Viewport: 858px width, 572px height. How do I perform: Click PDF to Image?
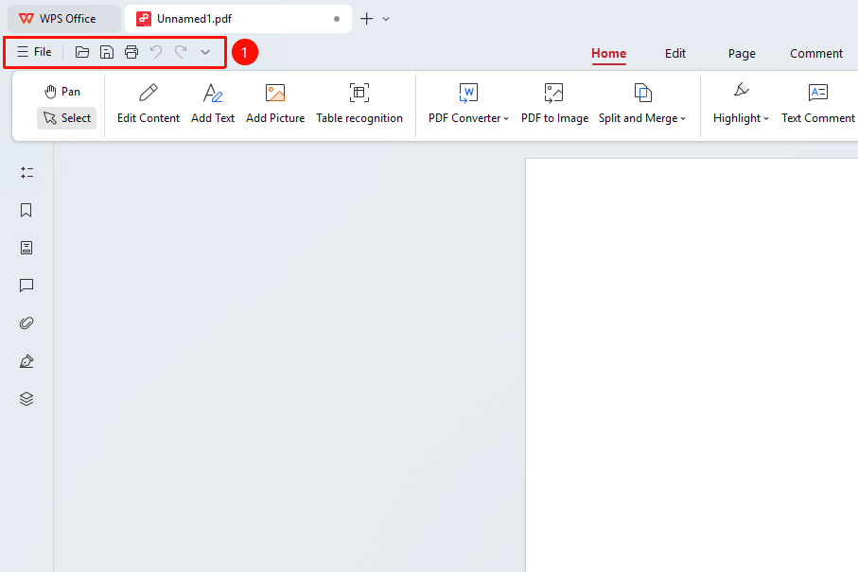554,104
